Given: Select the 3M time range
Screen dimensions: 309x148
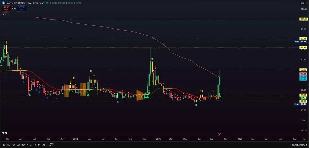Looking at the screenshot, I should (x=19, y=145).
